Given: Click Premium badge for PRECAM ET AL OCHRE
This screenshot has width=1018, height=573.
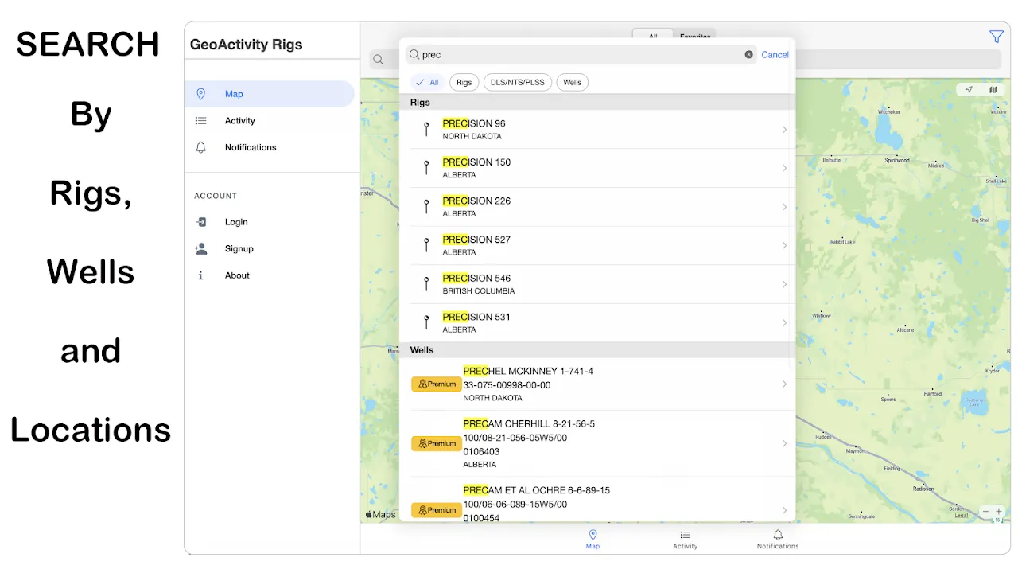Looking at the screenshot, I should (x=436, y=510).
